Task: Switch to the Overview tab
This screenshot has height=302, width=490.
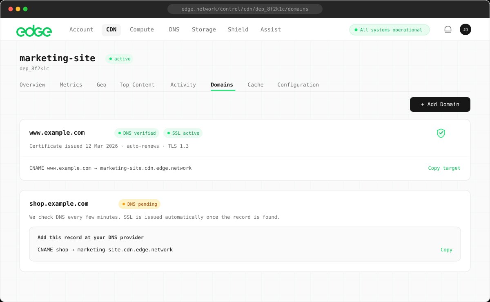Action: (x=32, y=85)
